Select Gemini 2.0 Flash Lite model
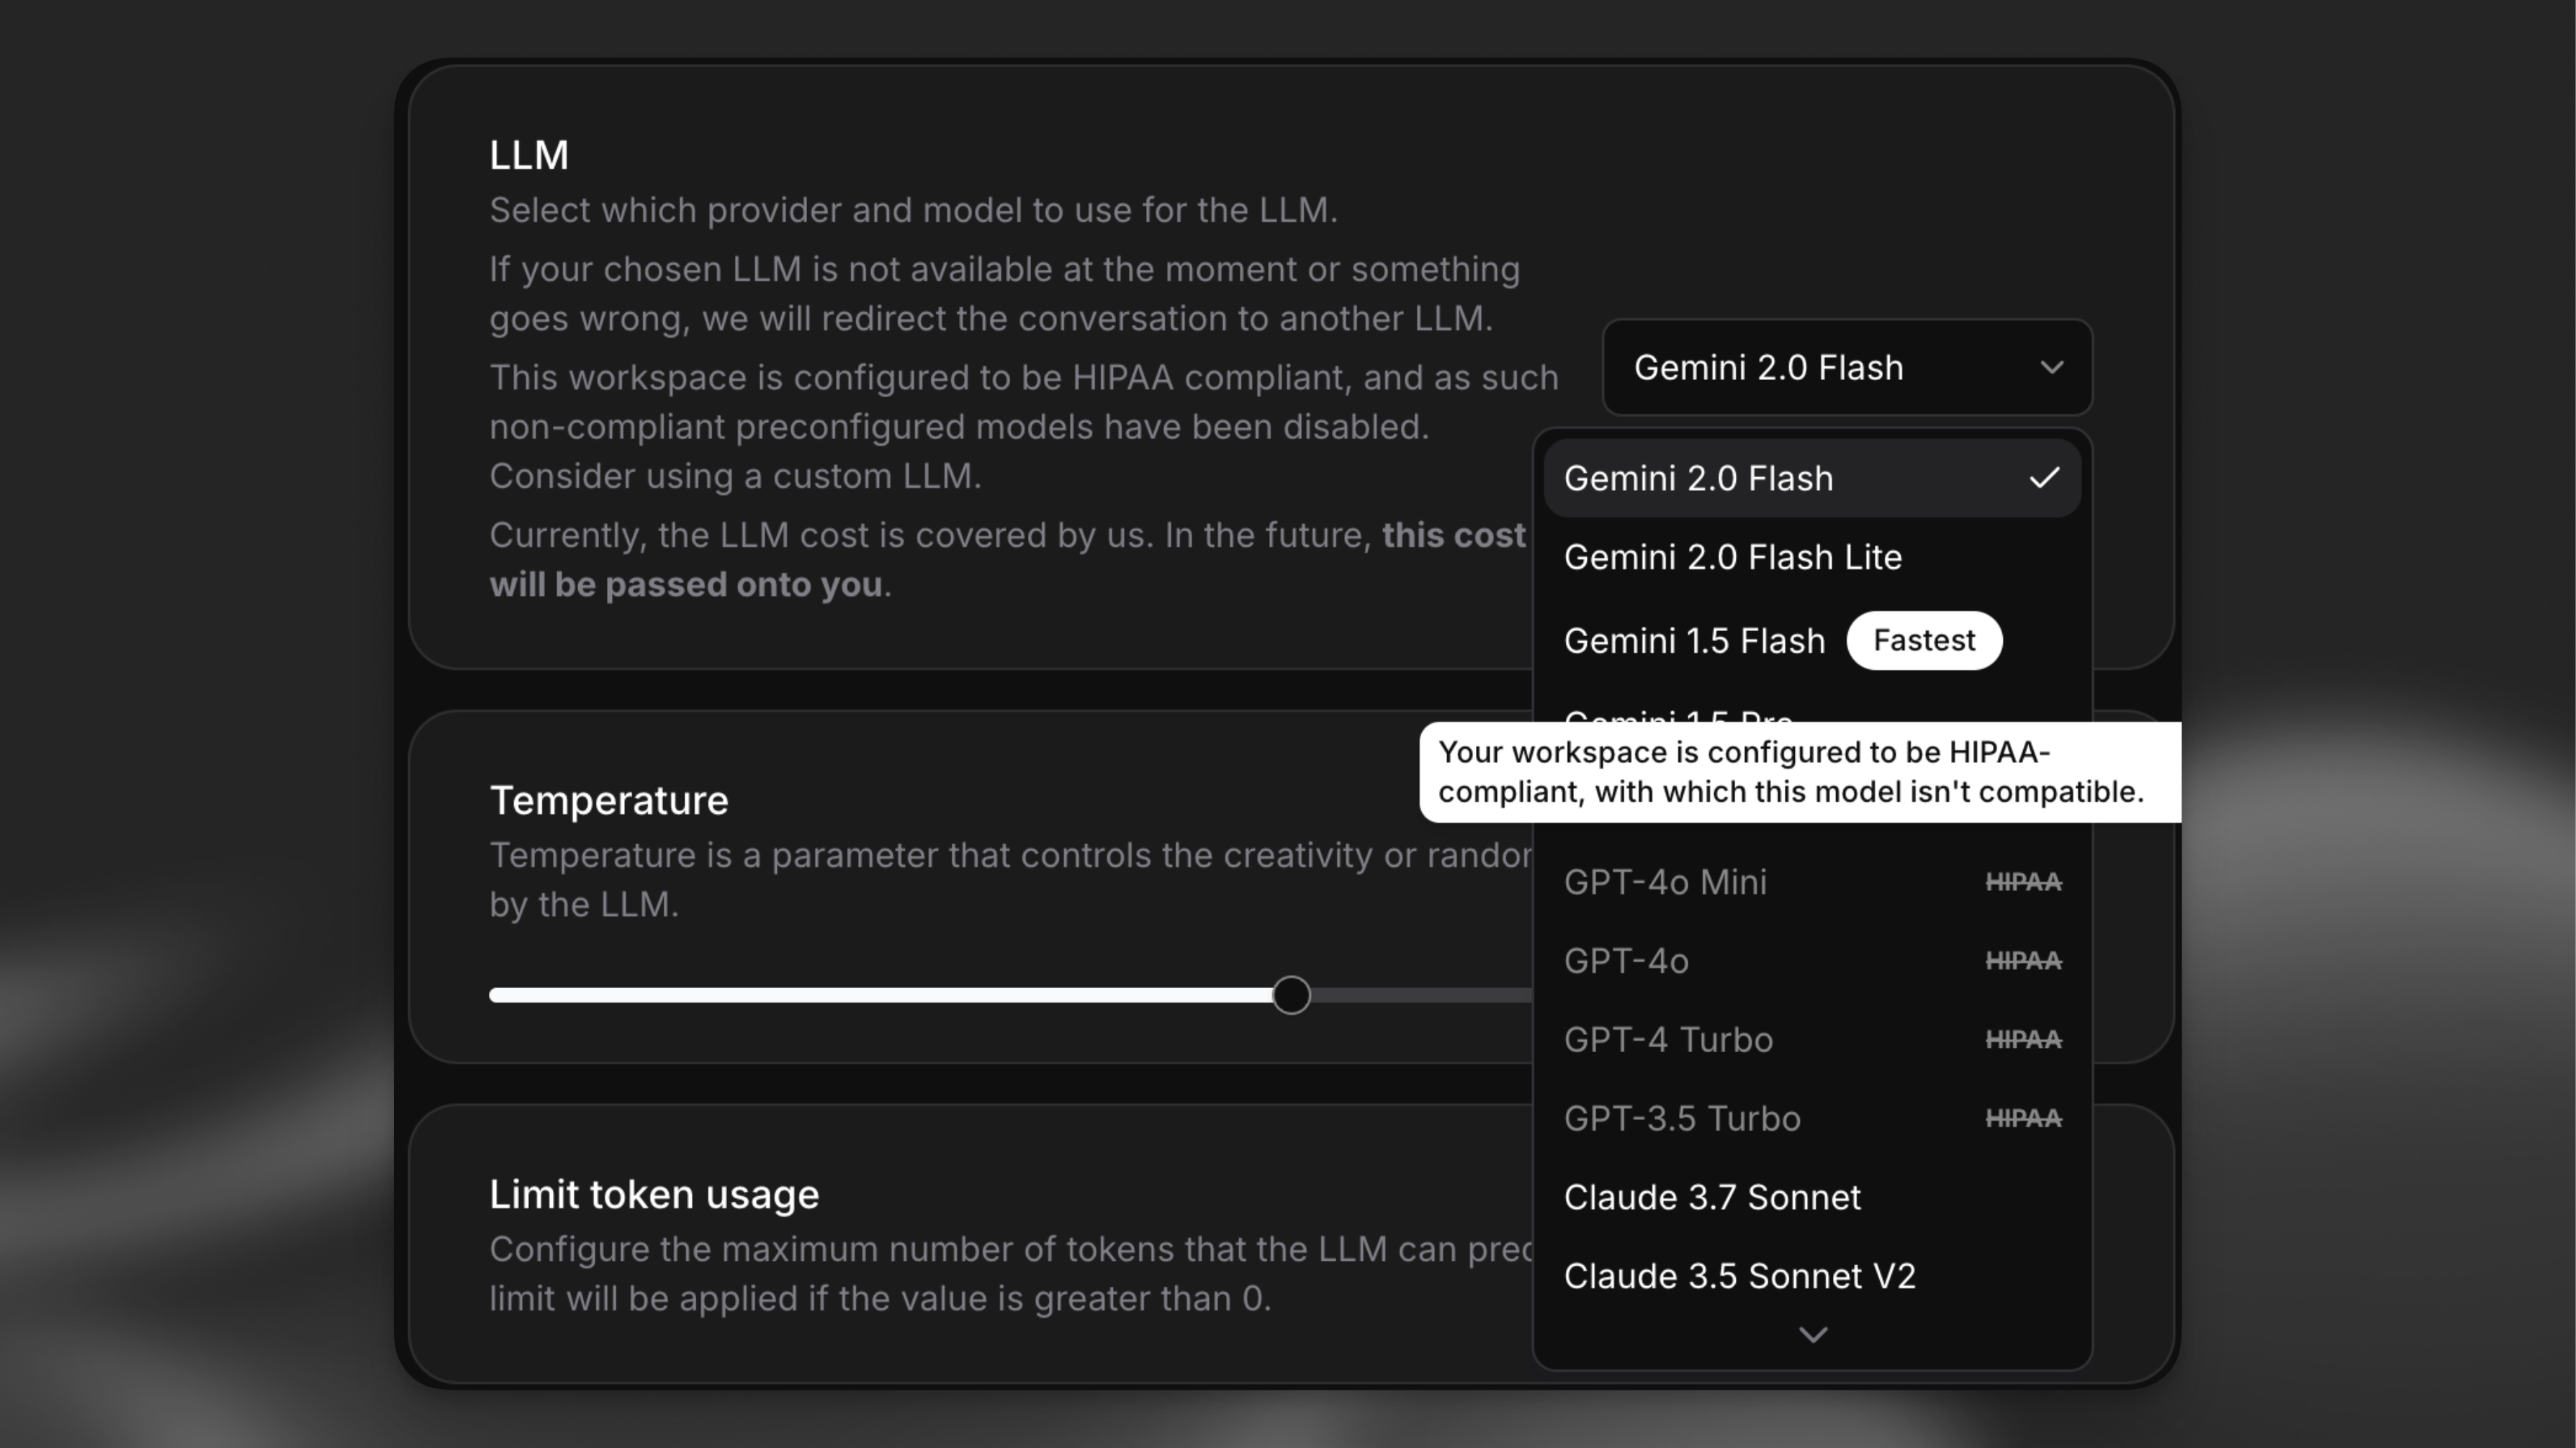2576x1448 pixels. (x=1732, y=556)
